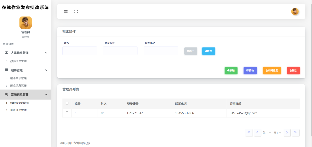Click the list icon beside 题库管理

click(7, 70)
